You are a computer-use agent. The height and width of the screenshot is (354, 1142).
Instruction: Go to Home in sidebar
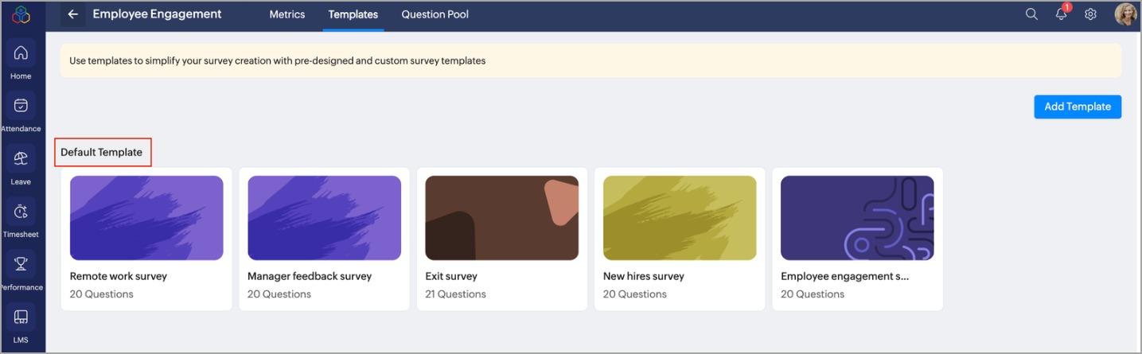21,53
